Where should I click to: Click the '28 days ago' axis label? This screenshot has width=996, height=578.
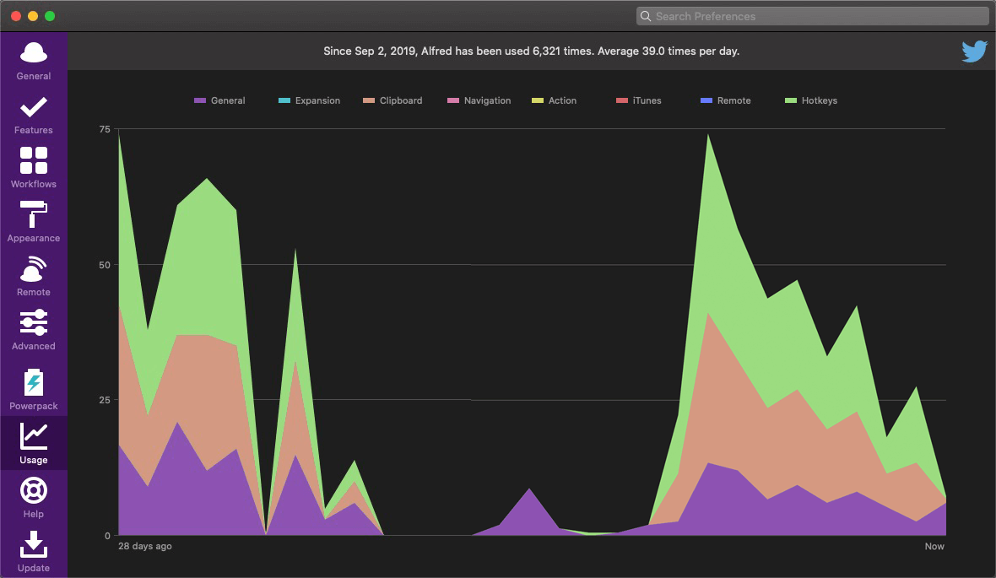pos(145,546)
